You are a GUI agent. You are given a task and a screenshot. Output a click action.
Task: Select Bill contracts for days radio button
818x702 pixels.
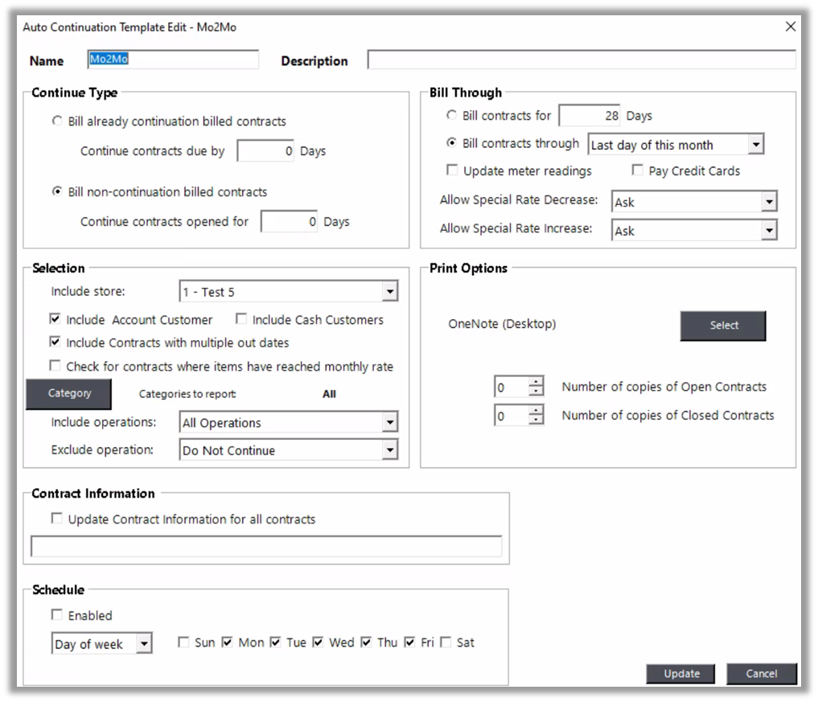pos(451,116)
